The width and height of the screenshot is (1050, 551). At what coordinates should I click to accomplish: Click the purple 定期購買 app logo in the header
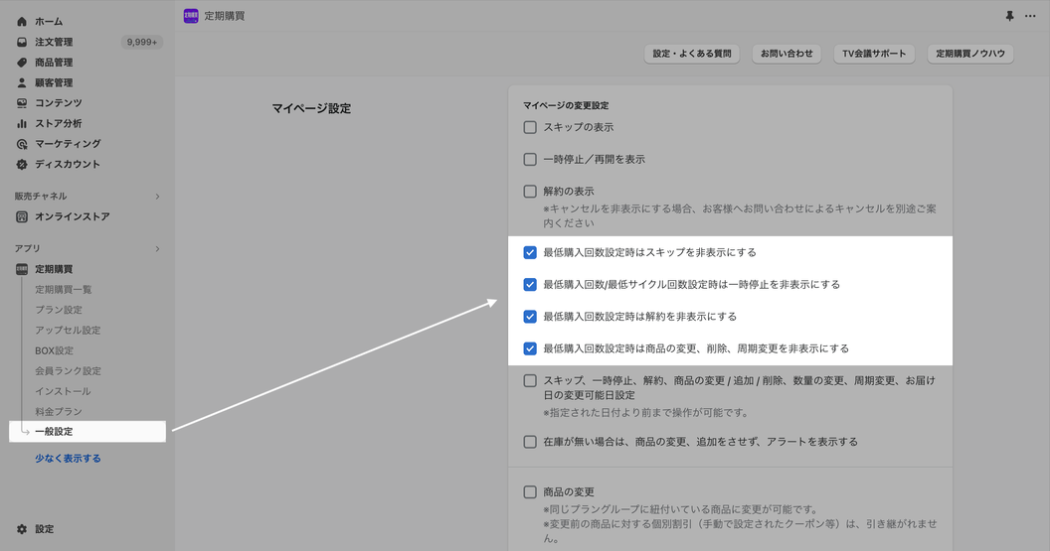[191, 16]
